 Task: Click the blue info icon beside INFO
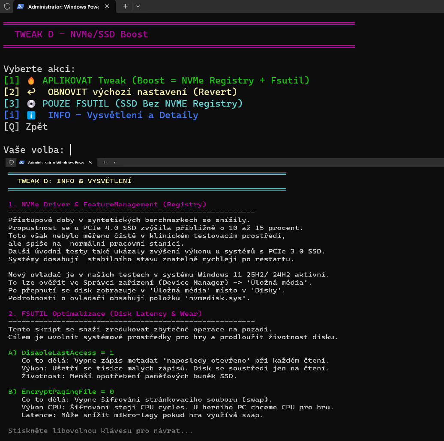coord(31,115)
